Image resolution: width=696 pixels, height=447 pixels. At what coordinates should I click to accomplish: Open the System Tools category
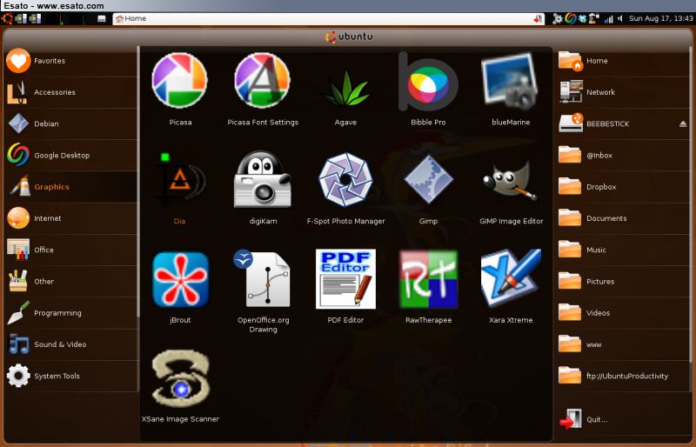tap(71, 376)
